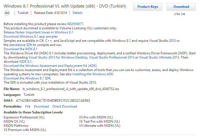This screenshot has width=200, height=136.
Task: Open Visual Studio Ultimate 2013 link
Action: [159, 57]
